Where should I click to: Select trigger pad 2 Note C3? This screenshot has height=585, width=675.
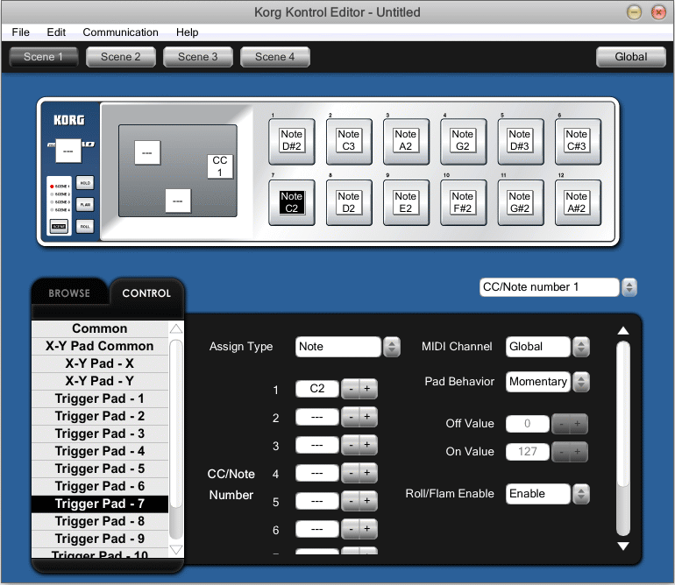(x=349, y=141)
